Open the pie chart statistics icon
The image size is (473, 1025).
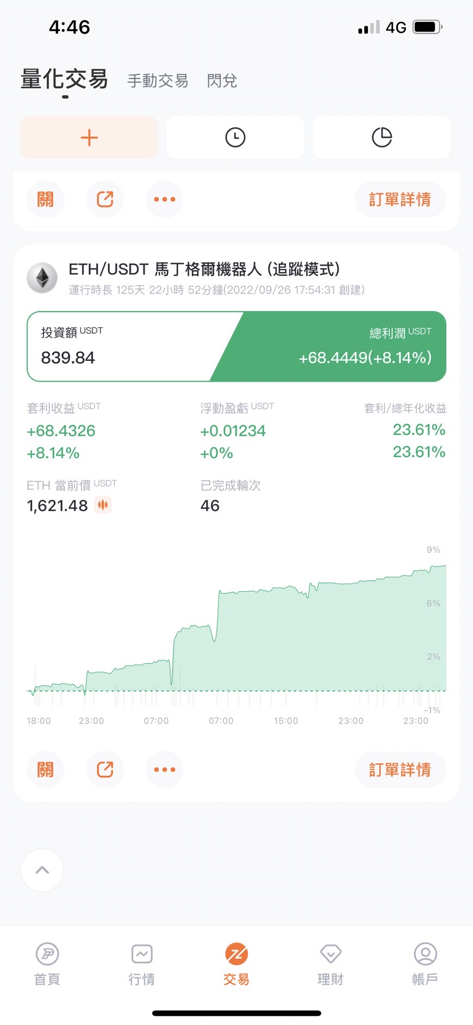[x=382, y=138]
